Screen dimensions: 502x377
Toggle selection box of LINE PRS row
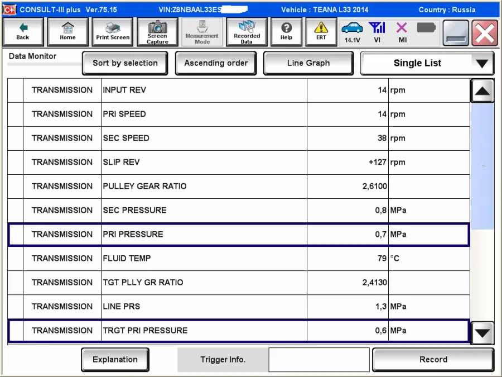tap(16, 307)
